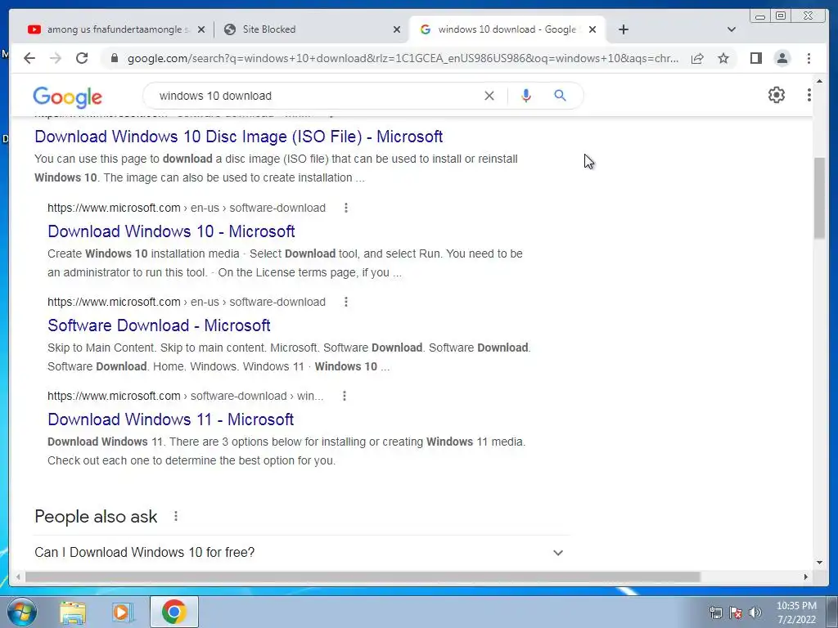The width and height of the screenshot is (838, 628).
Task: Open the tab search dropdown arrow
Action: 732,29
